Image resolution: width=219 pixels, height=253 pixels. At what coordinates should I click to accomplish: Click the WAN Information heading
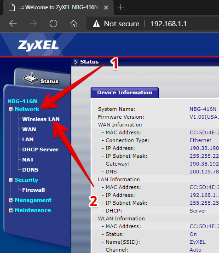120,125
